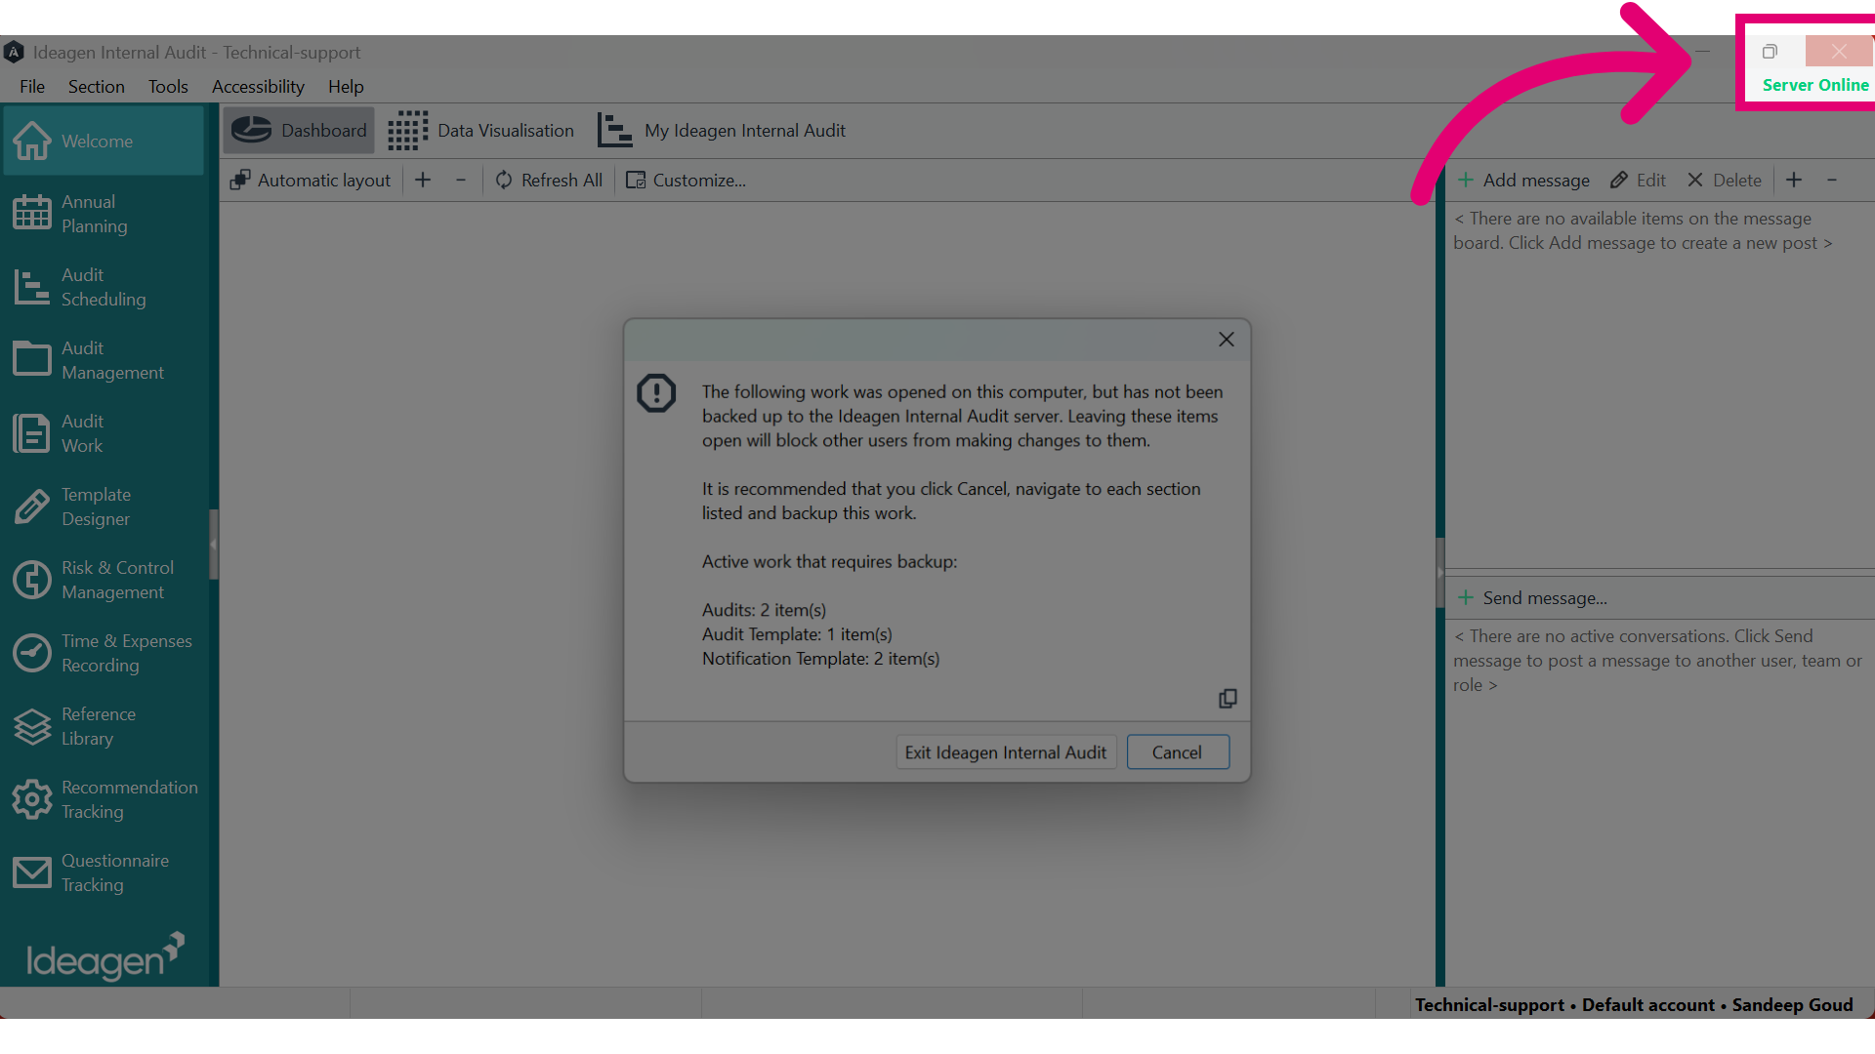Click the warning exclamation icon in dialog
Image resolution: width=1875 pixels, height=1054 pixels.
pos(656,393)
